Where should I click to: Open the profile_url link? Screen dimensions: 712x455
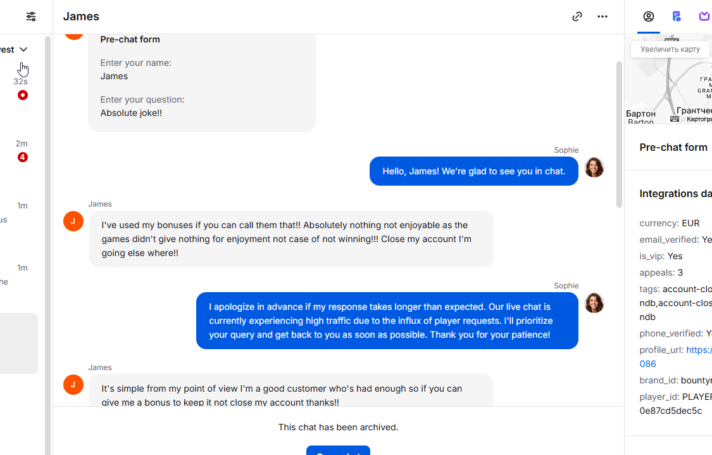coord(699,350)
